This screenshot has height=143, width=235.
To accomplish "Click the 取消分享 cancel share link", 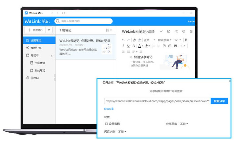I will (109, 109).
